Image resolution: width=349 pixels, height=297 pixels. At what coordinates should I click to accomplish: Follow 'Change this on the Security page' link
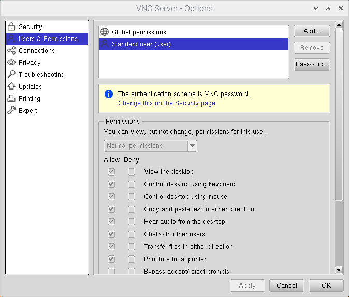point(167,103)
